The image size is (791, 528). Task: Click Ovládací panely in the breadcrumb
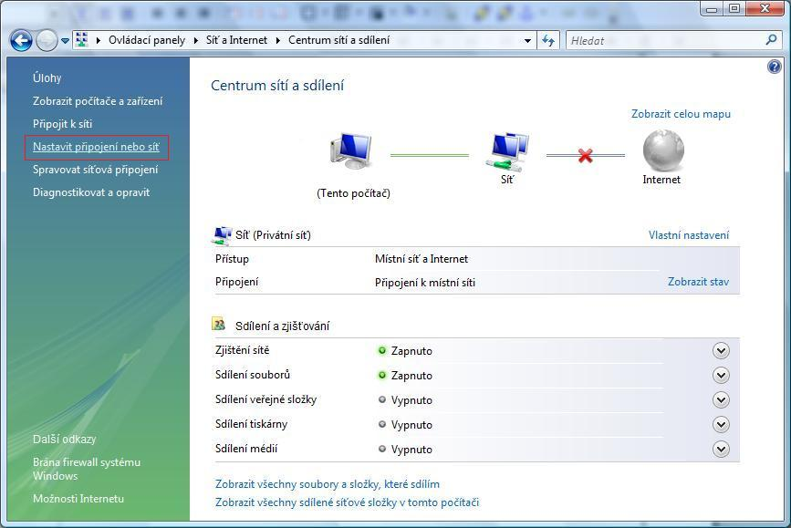(x=146, y=40)
